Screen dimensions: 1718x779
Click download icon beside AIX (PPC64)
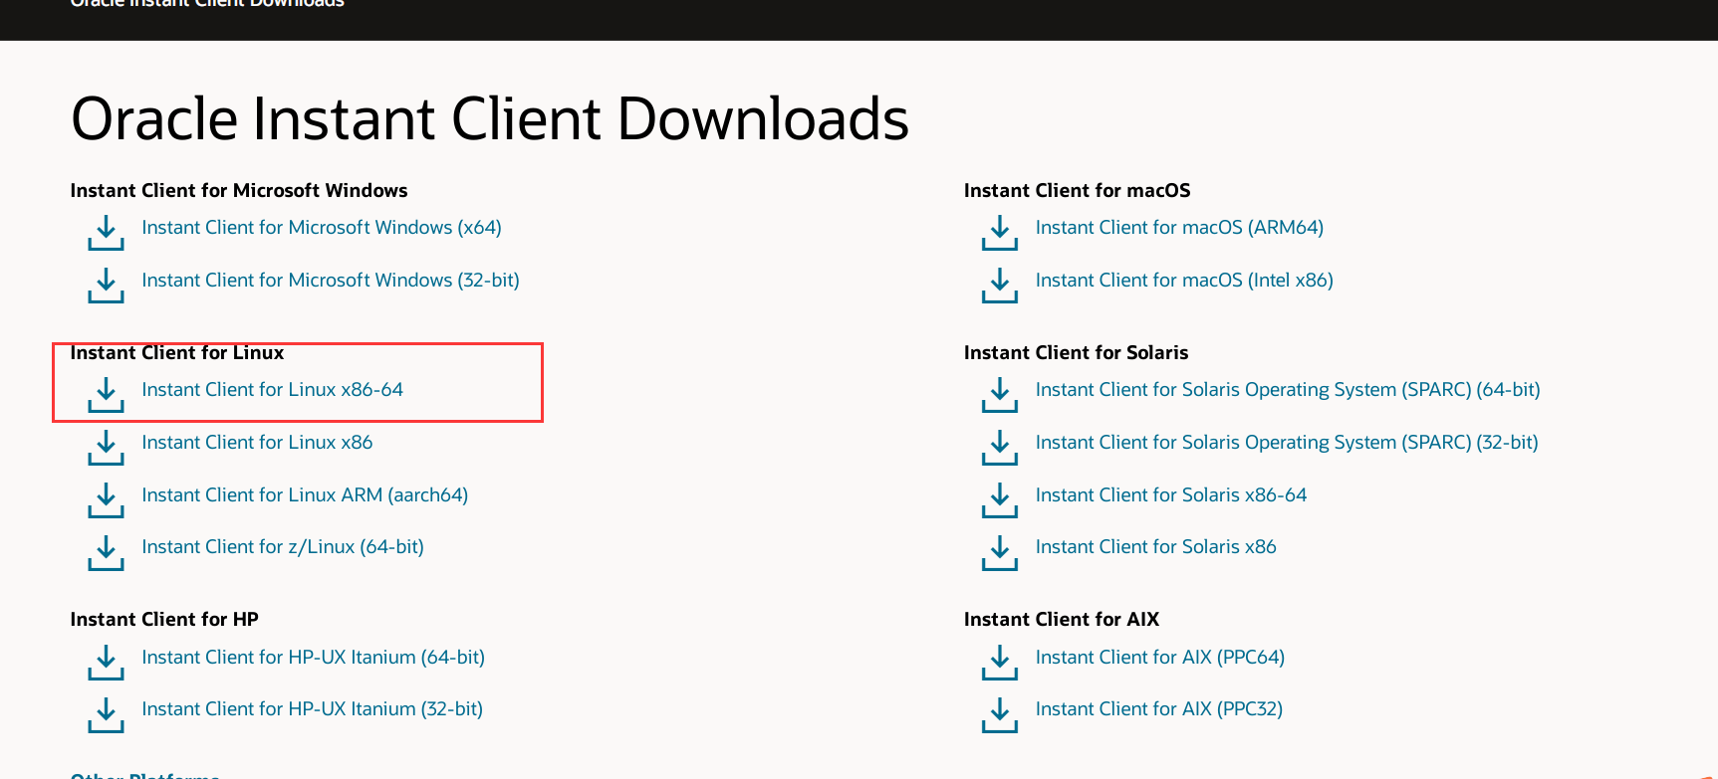point(1000,663)
